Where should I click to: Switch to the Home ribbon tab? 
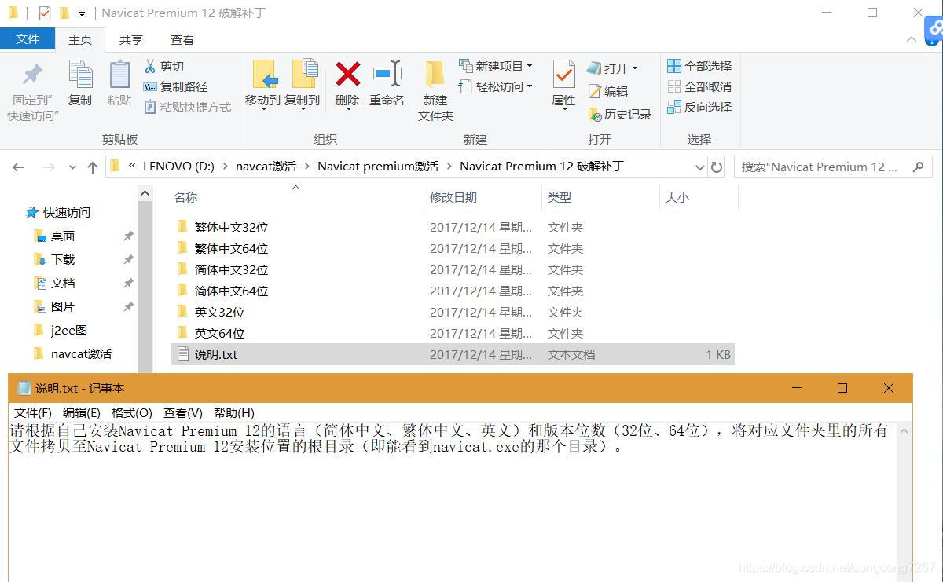(x=80, y=39)
